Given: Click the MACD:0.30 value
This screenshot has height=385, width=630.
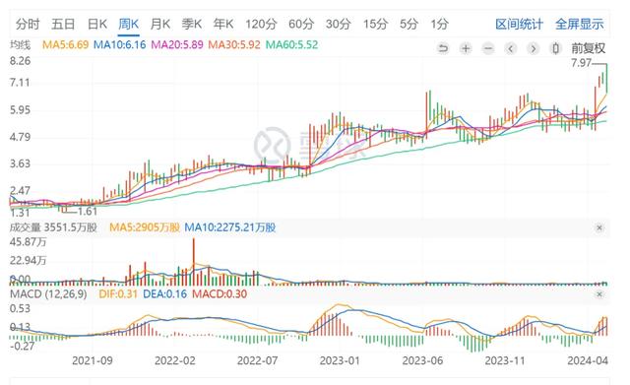Looking at the screenshot, I should 220,293.
